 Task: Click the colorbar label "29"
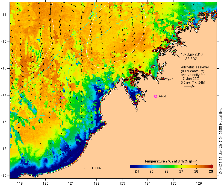pos(211,171)
